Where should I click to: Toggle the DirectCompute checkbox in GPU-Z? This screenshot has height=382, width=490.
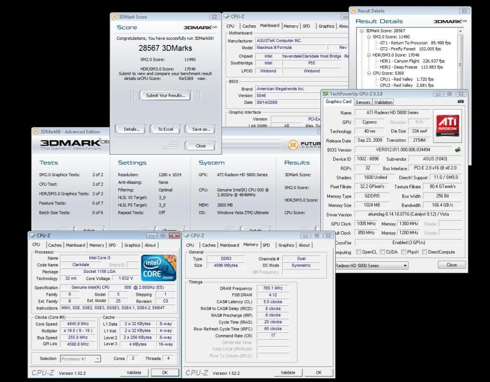click(425, 252)
